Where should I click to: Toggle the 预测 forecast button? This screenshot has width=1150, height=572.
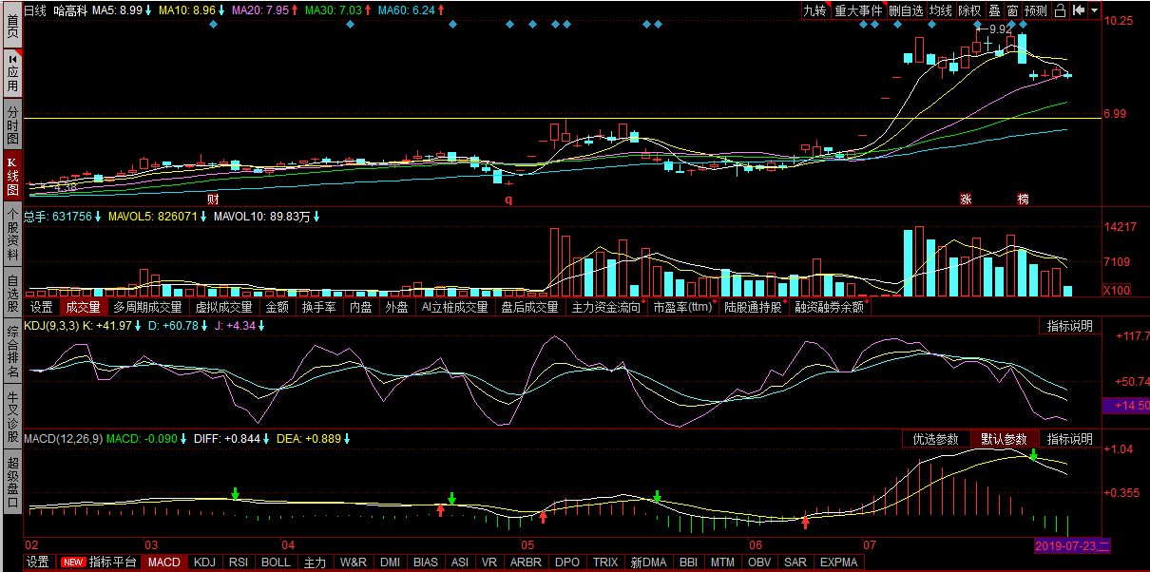(1036, 10)
